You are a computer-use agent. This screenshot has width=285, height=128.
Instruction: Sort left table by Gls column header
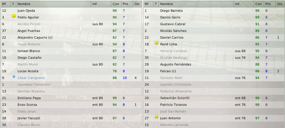click(x=137, y=4)
